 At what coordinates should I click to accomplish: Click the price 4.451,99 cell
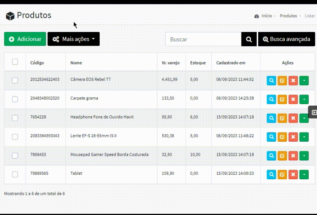point(169,79)
